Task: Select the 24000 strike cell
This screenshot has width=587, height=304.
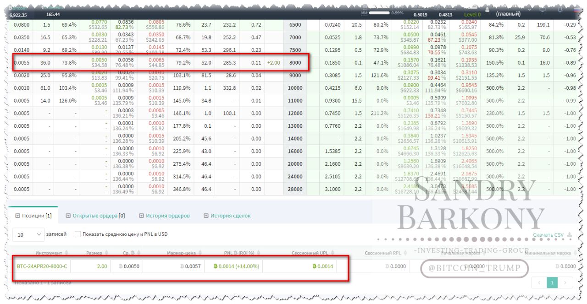Action: pyautogui.click(x=295, y=176)
